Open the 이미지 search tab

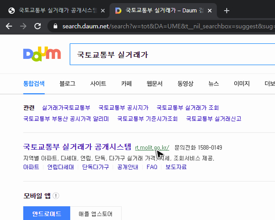click(242, 84)
